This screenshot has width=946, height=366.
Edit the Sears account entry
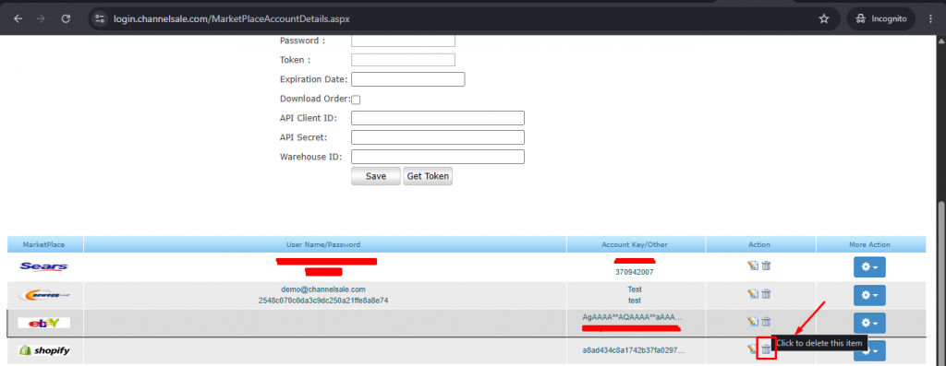752,266
